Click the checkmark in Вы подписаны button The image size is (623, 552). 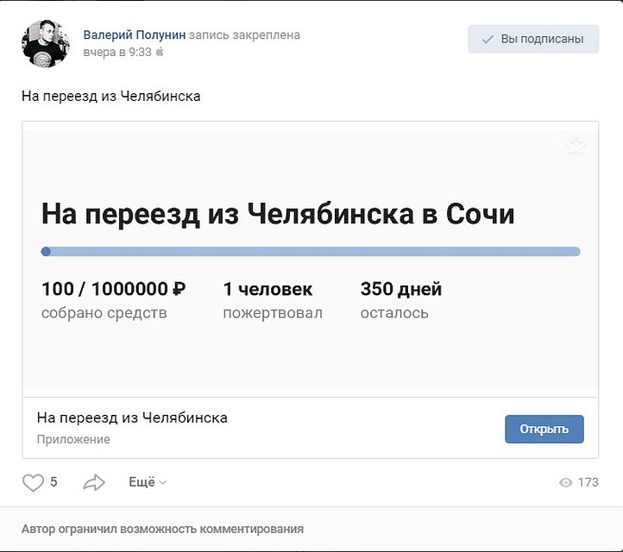[488, 40]
